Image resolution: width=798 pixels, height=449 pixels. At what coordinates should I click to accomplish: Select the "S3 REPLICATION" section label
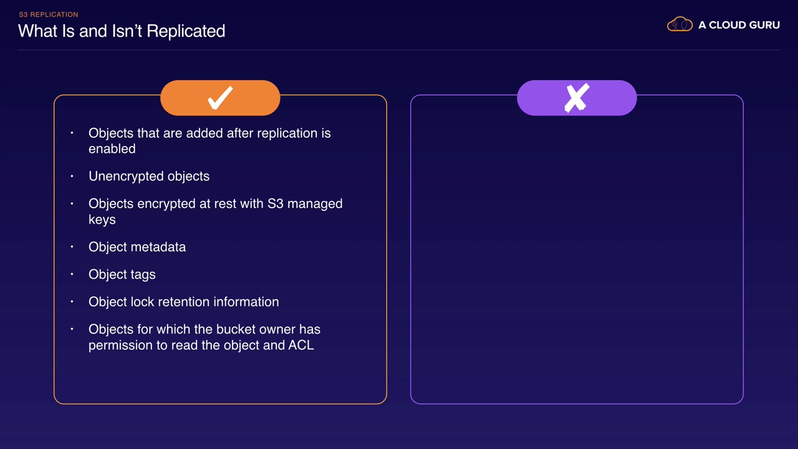(x=48, y=14)
